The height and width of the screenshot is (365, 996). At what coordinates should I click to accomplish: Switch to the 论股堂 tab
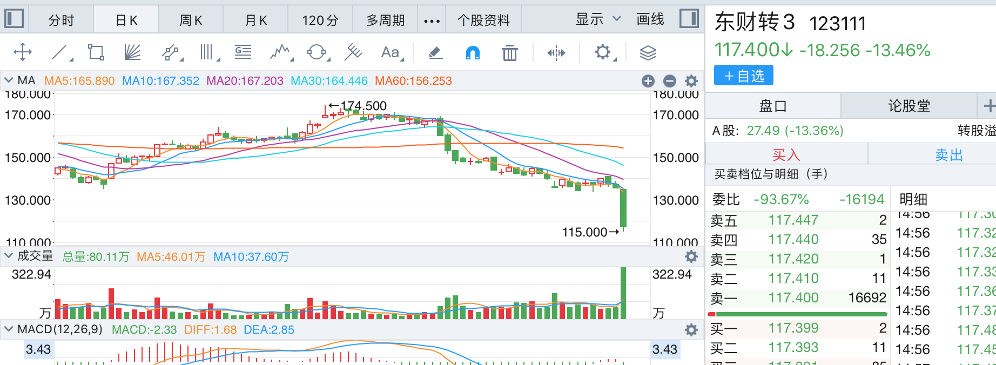coord(908,106)
